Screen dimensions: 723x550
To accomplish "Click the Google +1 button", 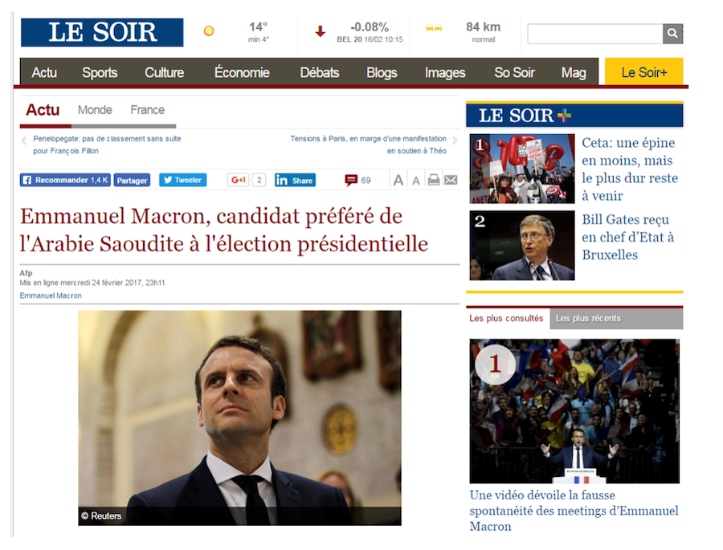I will point(239,180).
